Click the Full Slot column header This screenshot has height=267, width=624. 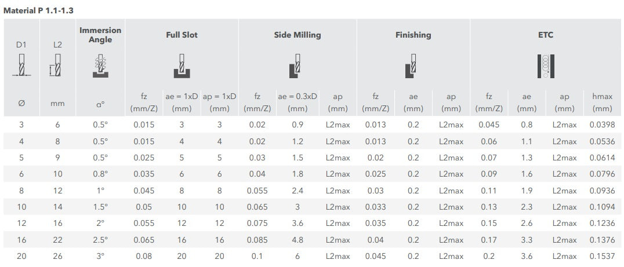click(x=182, y=35)
